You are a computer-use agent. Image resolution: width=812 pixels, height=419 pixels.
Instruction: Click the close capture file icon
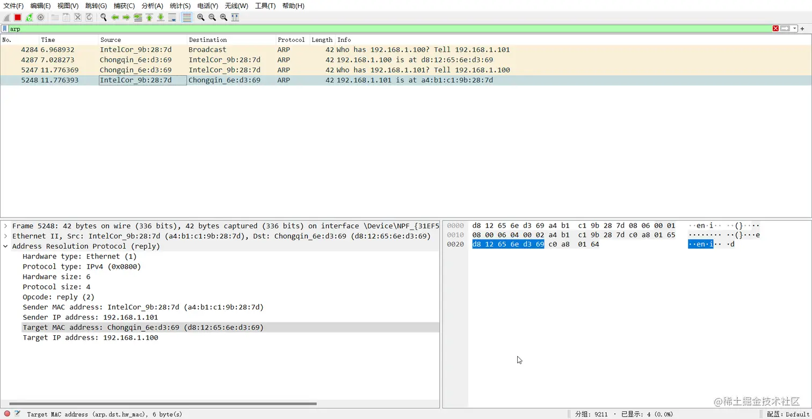pos(78,17)
